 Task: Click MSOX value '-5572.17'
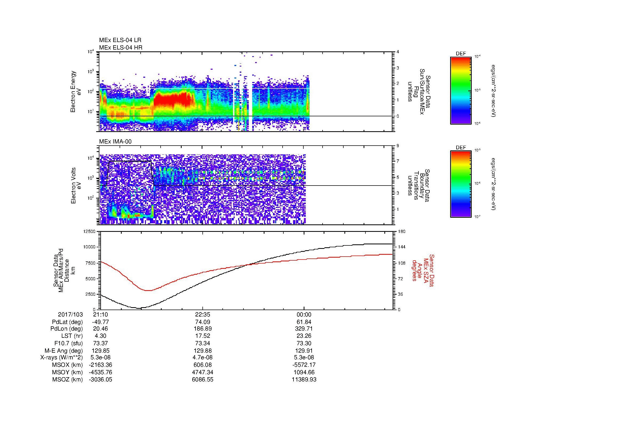tap(304, 365)
